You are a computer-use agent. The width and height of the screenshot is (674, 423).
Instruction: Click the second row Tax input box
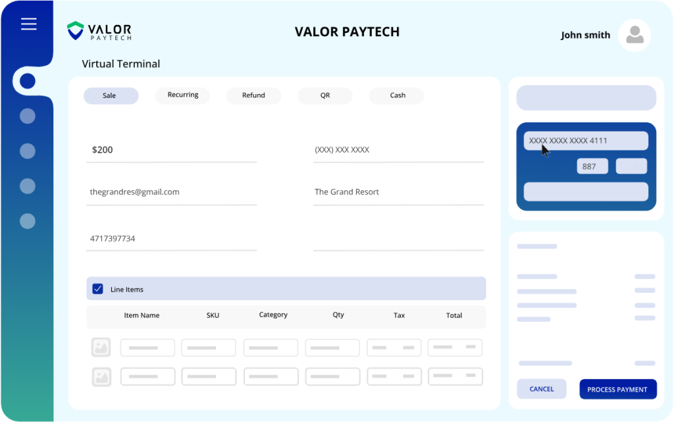394,376
